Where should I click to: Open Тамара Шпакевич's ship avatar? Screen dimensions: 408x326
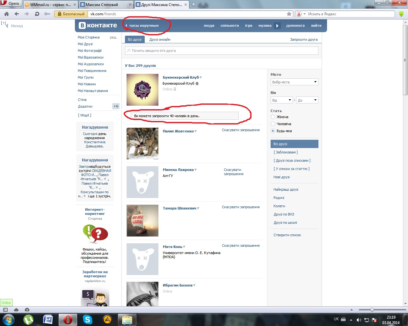[142, 221]
